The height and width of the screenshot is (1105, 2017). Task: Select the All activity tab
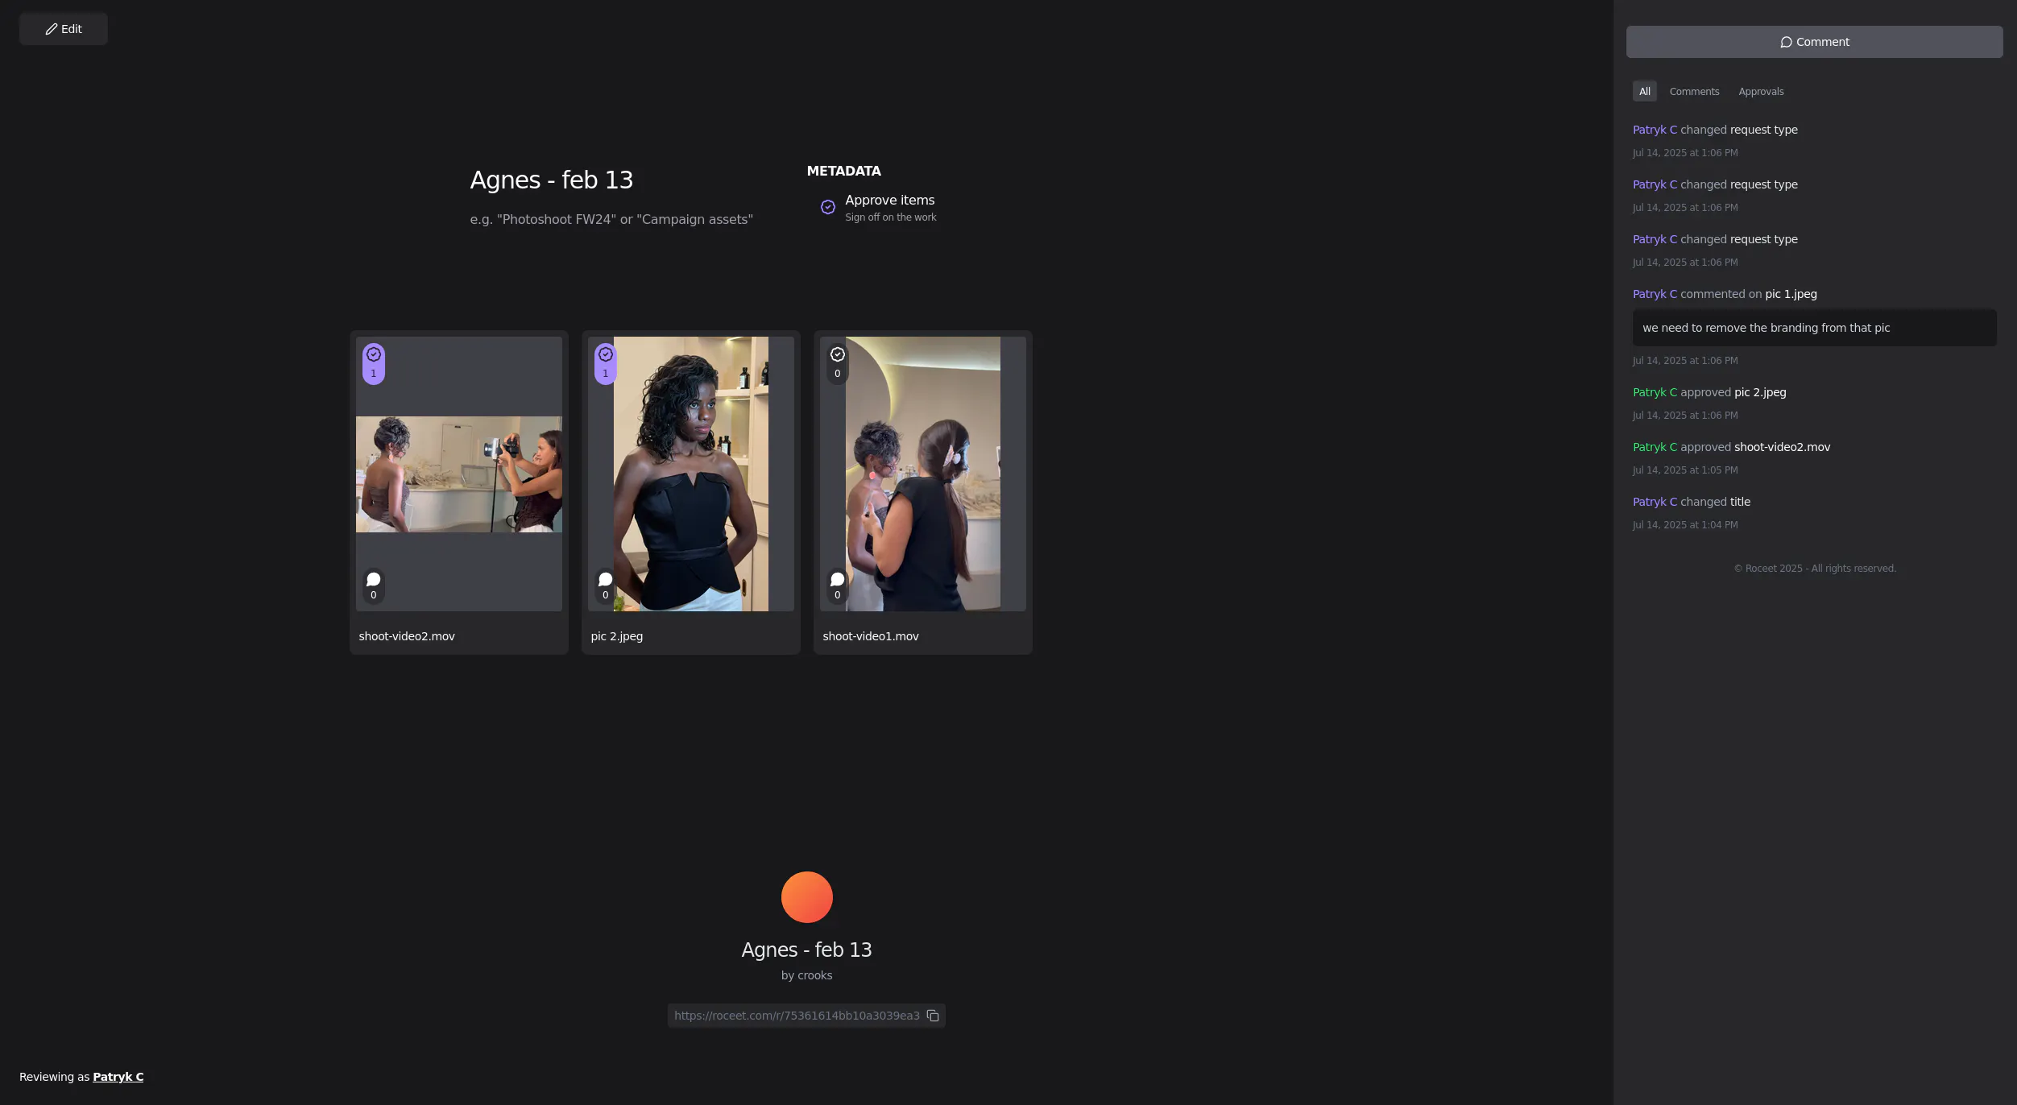pyautogui.click(x=1644, y=91)
